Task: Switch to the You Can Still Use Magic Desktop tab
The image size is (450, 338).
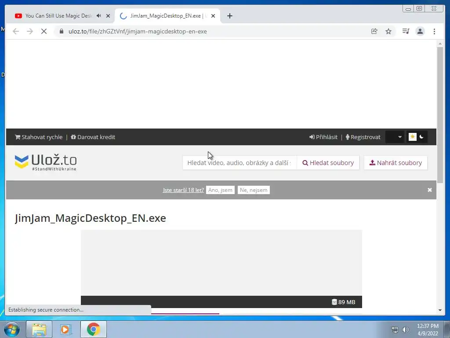Action: click(58, 16)
